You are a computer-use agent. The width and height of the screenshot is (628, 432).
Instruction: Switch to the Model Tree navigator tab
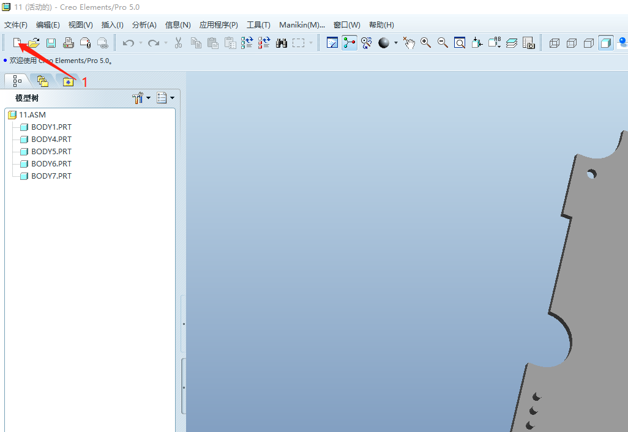pyautogui.click(x=17, y=81)
